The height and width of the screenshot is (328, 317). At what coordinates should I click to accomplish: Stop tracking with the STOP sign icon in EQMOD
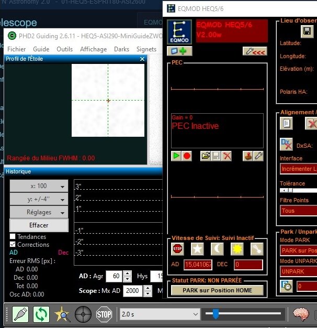coord(177,249)
